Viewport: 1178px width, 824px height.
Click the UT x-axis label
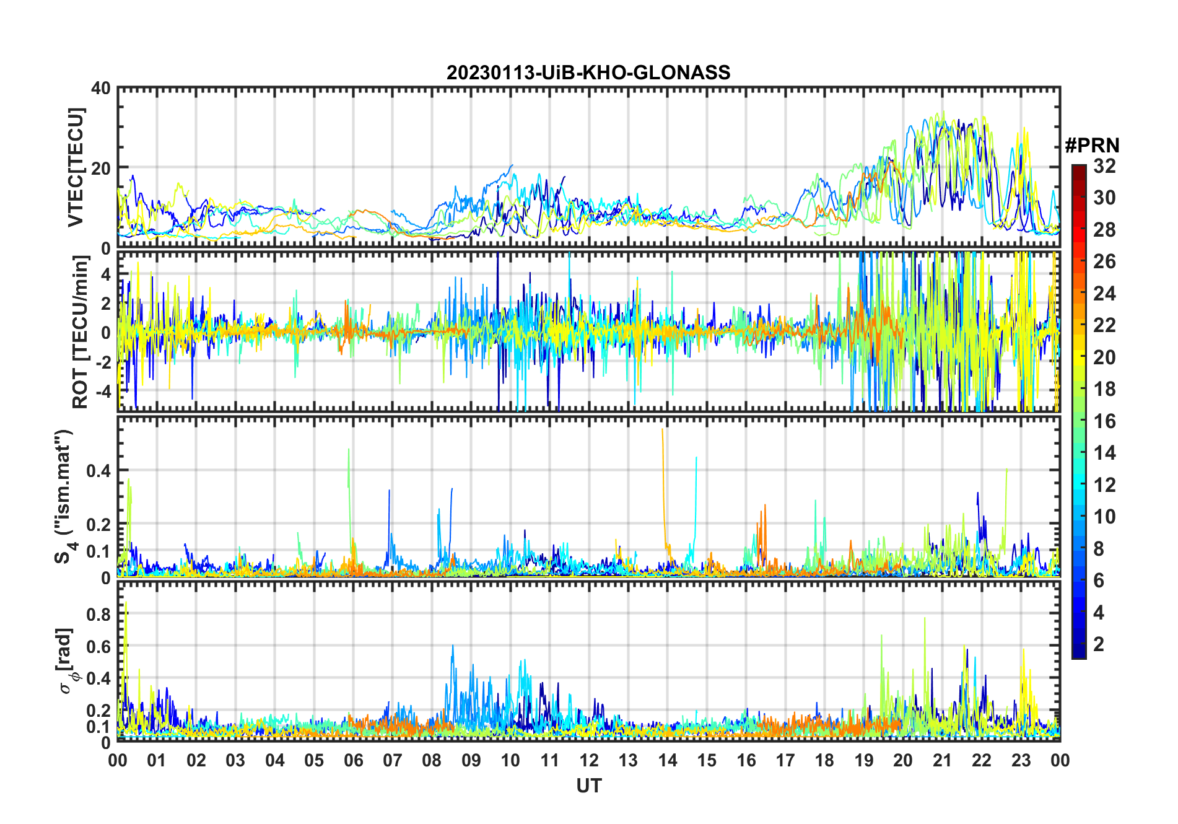point(588,786)
